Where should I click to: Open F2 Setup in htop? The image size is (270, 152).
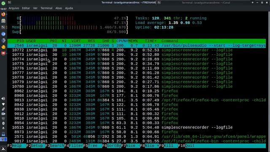tap(35, 146)
